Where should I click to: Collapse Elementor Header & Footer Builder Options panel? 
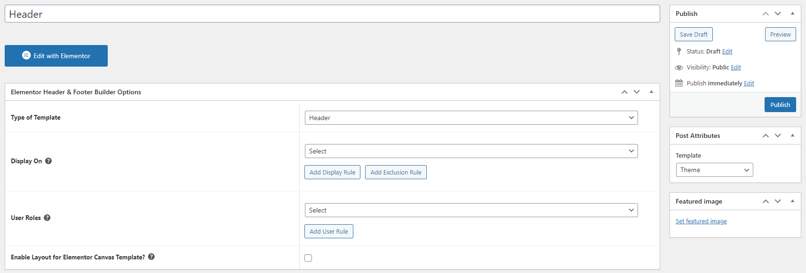pyautogui.click(x=651, y=92)
